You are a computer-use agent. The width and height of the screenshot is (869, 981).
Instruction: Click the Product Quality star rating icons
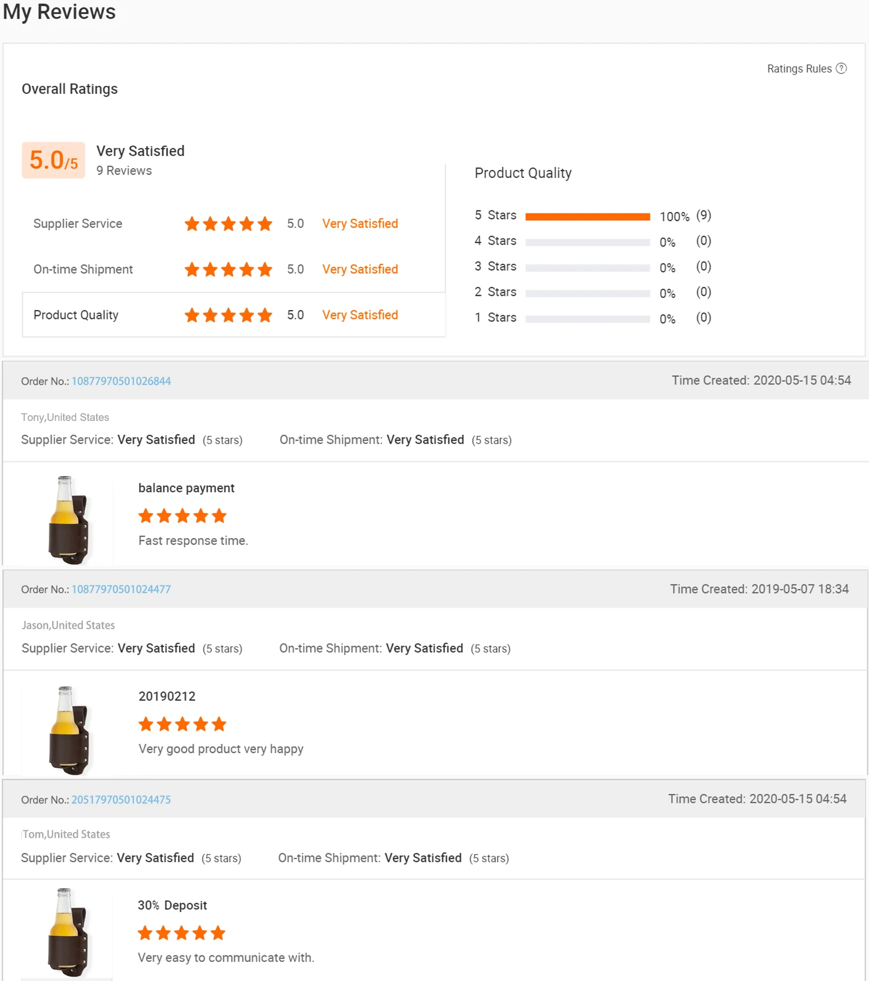pyautogui.click(x=228, y=315)
